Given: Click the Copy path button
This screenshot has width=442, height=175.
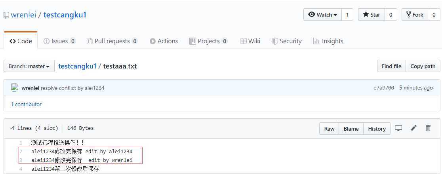Looking at the screenshot, I should click(x=423, y=66).
